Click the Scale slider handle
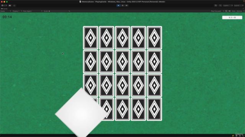The height and width of the screenshot is (137, 245). (49, 11)
